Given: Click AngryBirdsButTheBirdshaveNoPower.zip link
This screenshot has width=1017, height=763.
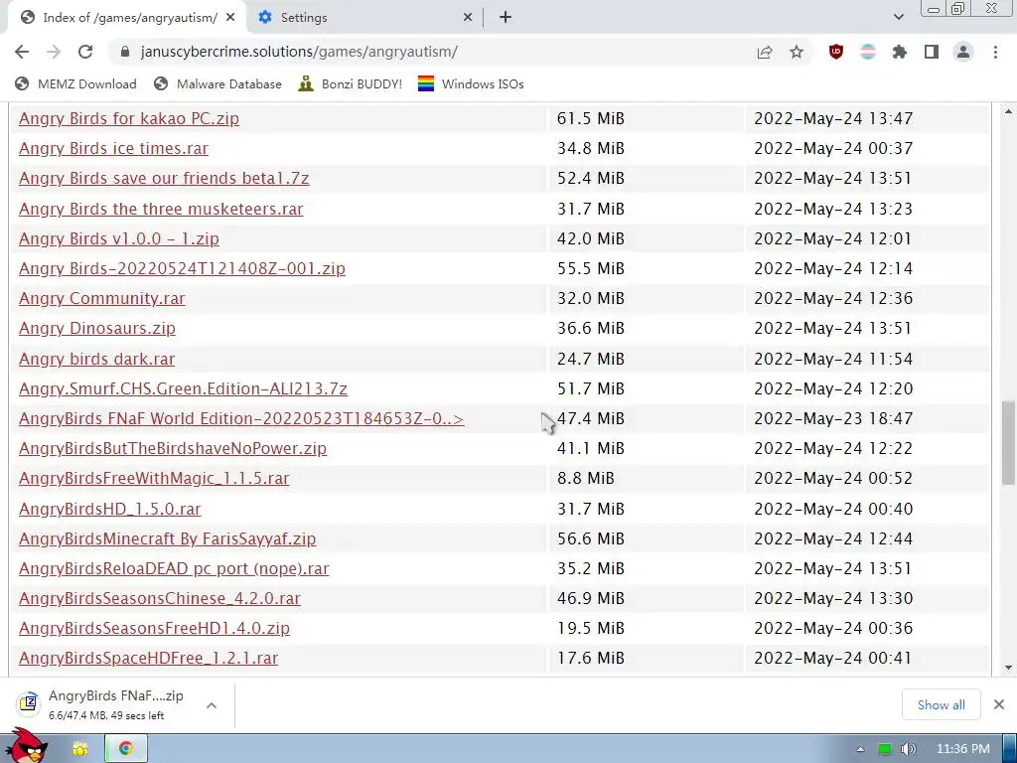Looking at the screenshot, I should (x=173, y=448).
